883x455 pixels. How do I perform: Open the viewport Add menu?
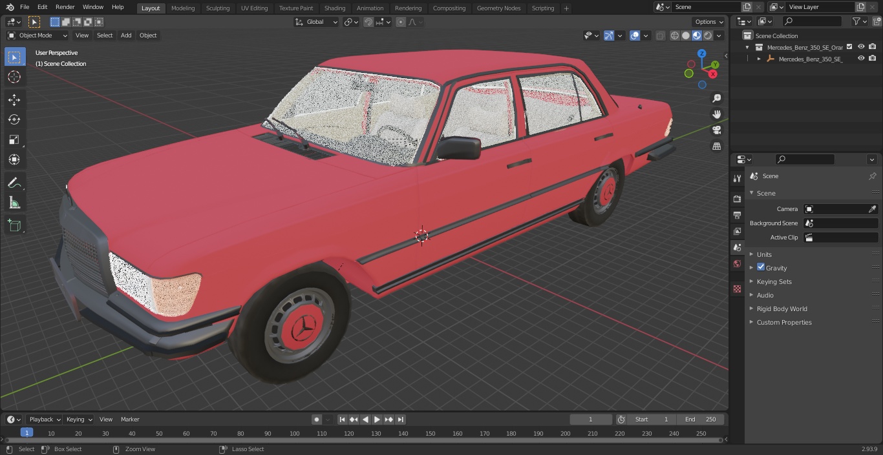(126, 35)
